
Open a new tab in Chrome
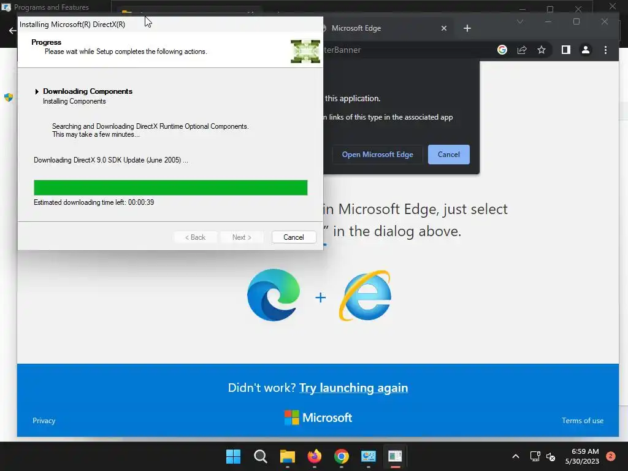(467, 28)
